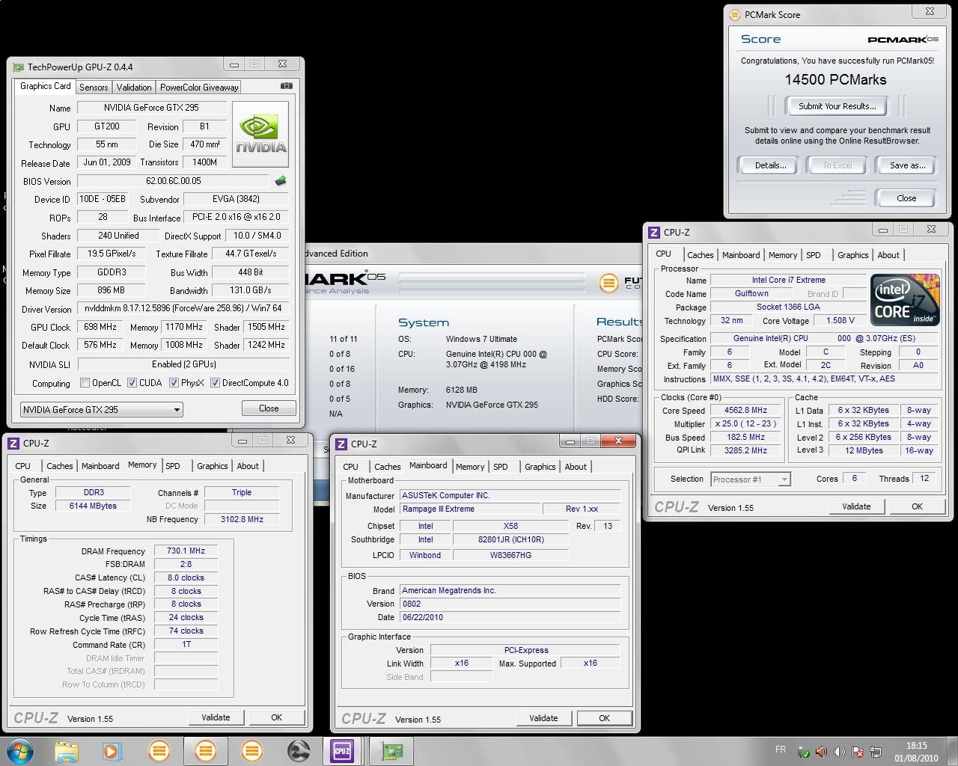
Task: Click the Code Name value Gulftown
Action: click(x=751, y=294)
